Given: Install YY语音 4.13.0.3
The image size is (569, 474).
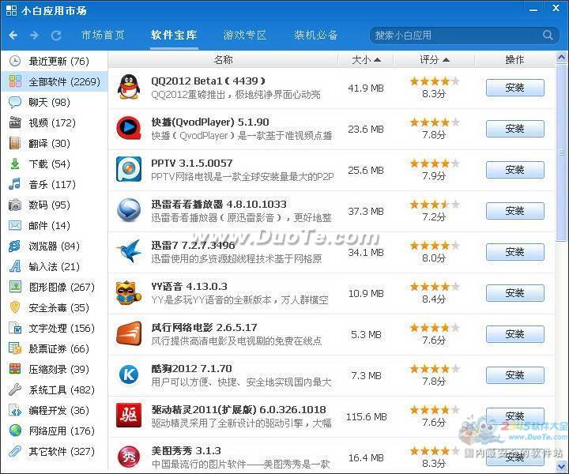Looking at the screenshot, I should tap(515, 292).
